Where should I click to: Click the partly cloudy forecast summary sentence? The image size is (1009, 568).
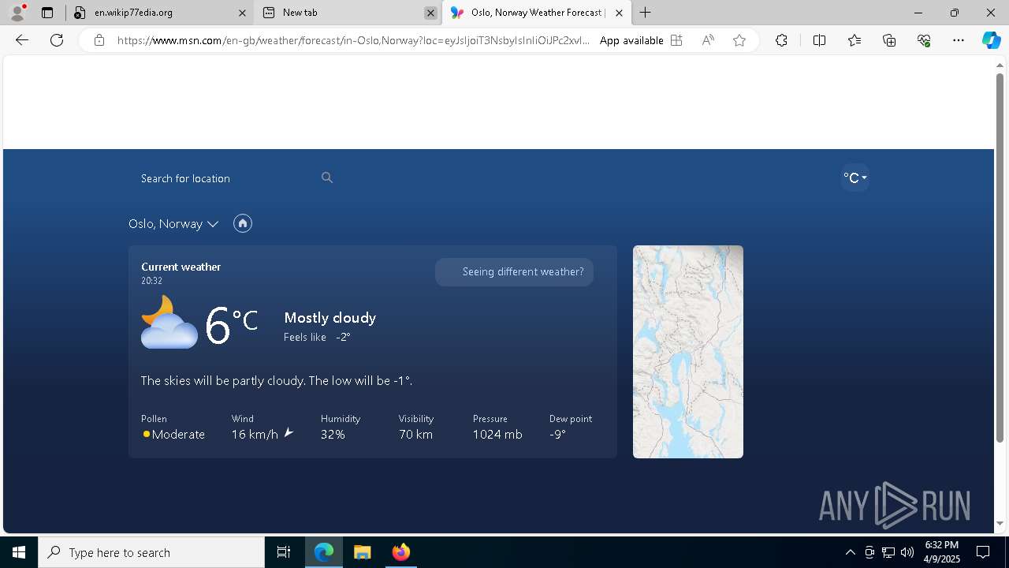(277, 380)
